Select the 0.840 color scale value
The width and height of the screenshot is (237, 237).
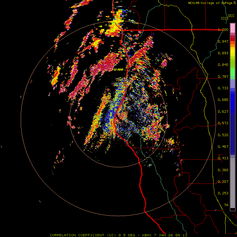click(223, 65)
